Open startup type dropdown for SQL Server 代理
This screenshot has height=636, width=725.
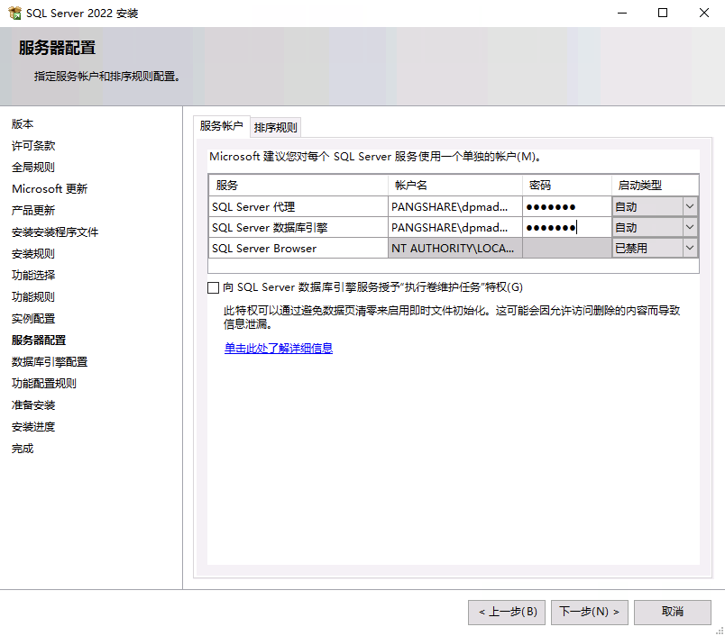click(690, 206)
